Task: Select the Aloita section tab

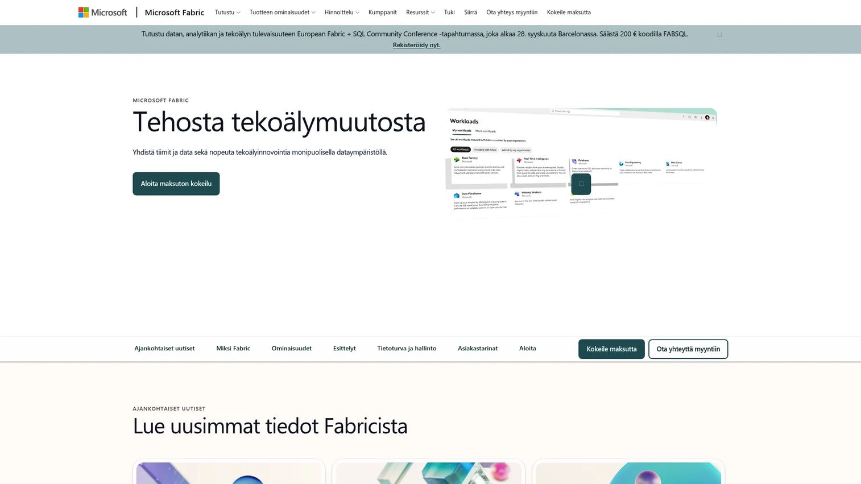Action: coord(528,349)
